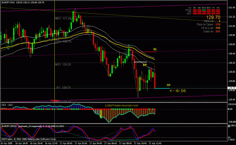Click the red STR H1 signal cell
Viewport: 236px width, 145px height.
[x=213, y=12]
